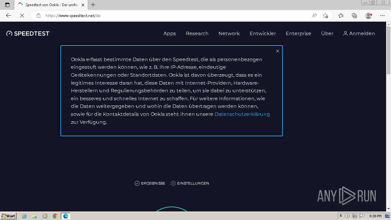
Task: Close the Ookla privacy notice dialog
Action: (x=278, y=51)
